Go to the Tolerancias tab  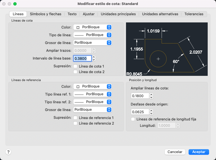(194, 14)
